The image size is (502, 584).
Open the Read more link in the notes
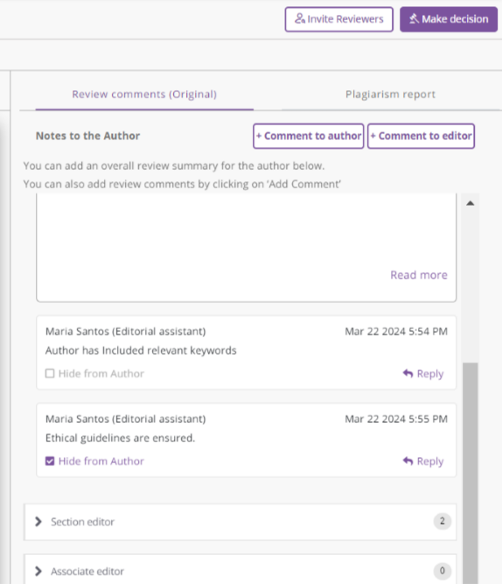(419, 275)
